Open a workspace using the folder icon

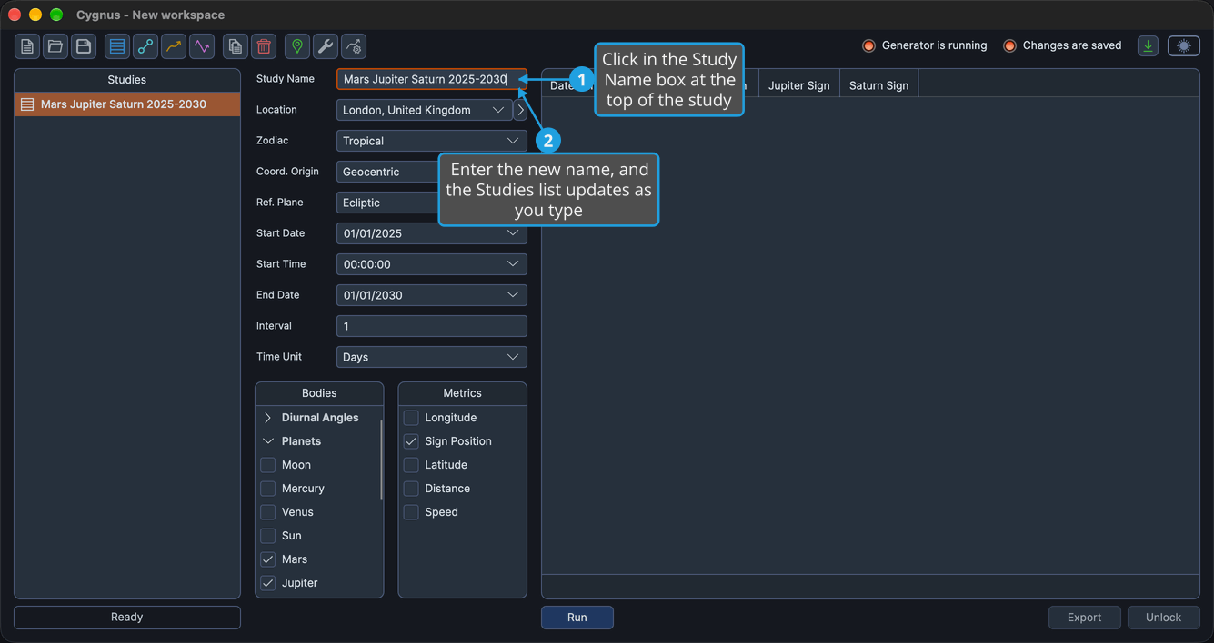point(55,46)
